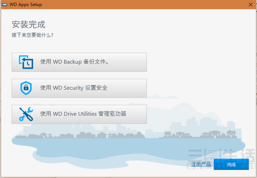Viewport: 257px width, 178px height.
Task: Finish setup with the 完成 button
Action: click(x=231, y=164)
